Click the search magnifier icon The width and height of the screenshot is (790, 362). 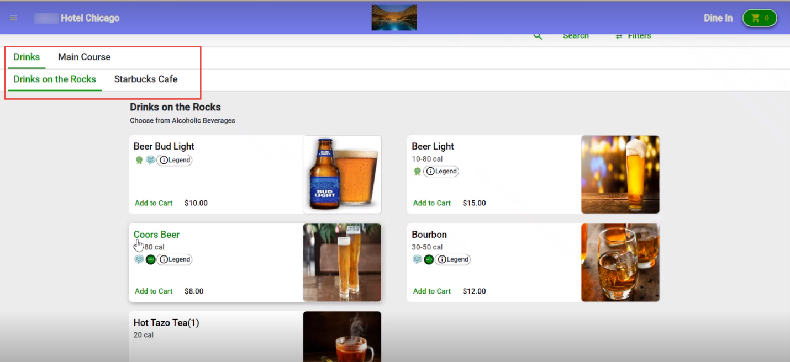pos(538,36)
